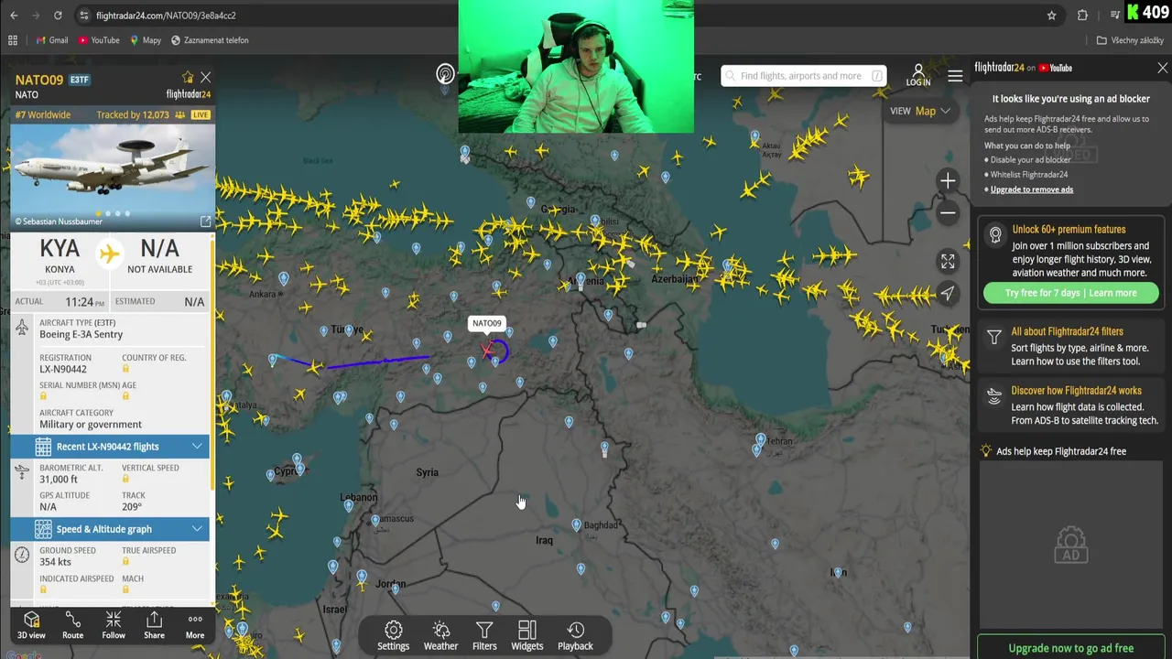Open the Filters tool
Viewport: 1172px width, 659px height.
tap(484, 636)
